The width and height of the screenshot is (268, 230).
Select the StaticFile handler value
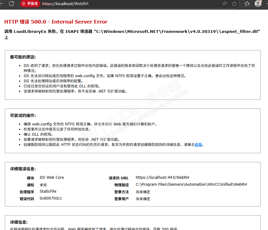pyautogui.click(x=48, y=191)
